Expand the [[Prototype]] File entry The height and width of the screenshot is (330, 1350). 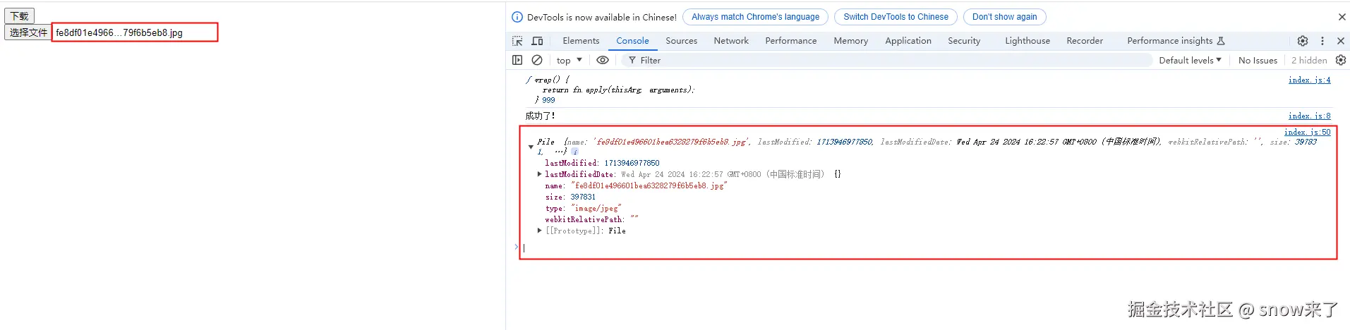click(x=539, y=230)
